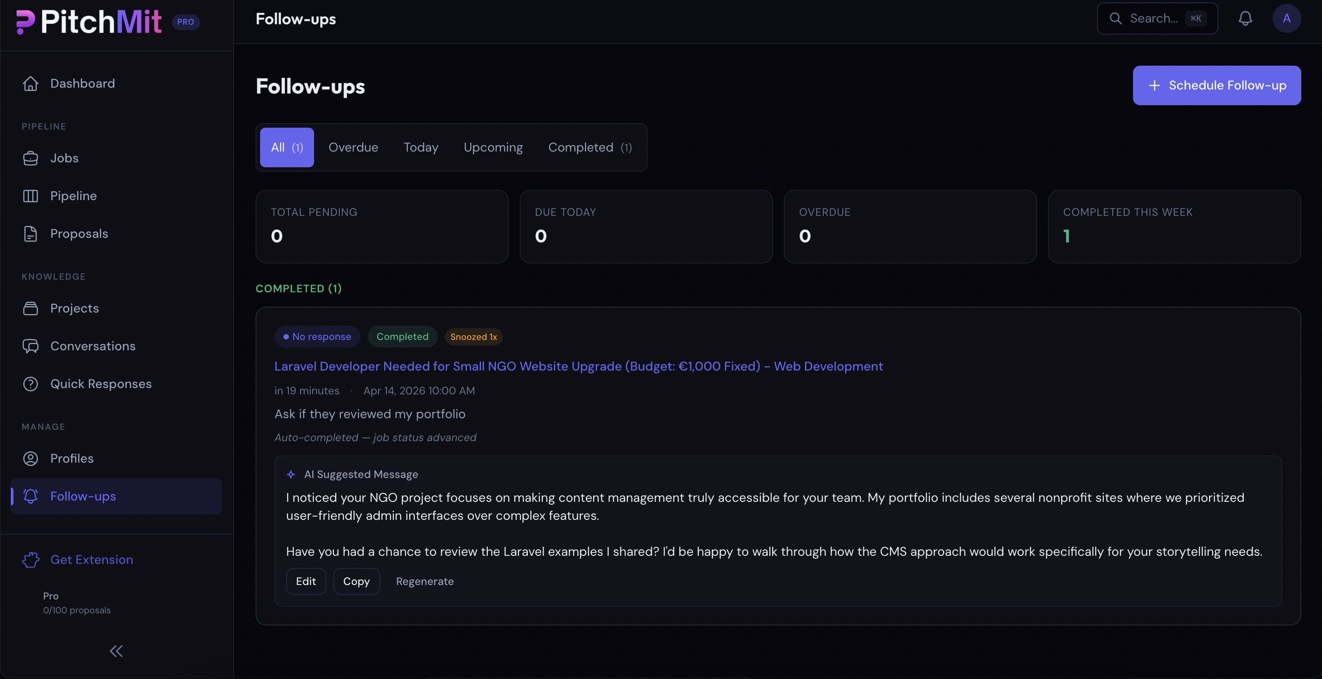Click the notifications bell icon
The image size is (1322, 679).
pyautogui.click(x=1245, y=18)
